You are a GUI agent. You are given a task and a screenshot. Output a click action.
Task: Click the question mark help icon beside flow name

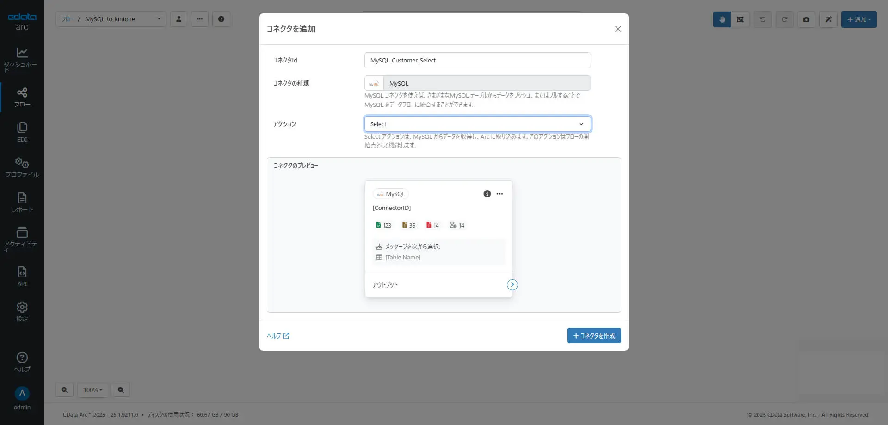221,19
